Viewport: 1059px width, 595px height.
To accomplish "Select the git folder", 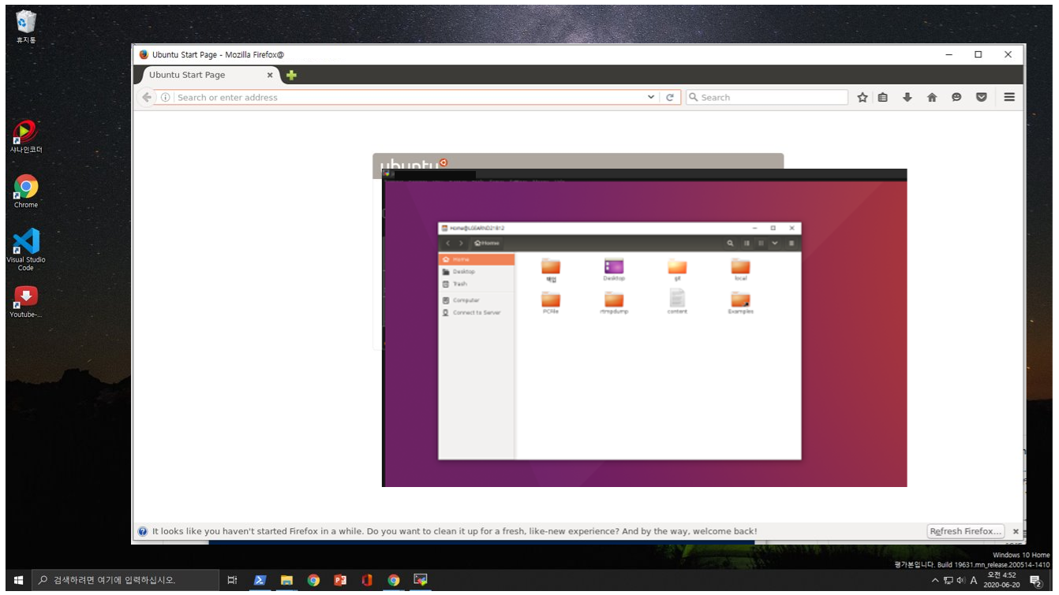I will point(677,270).
